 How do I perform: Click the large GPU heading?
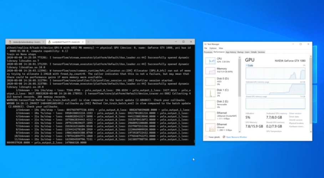point(250,60)
